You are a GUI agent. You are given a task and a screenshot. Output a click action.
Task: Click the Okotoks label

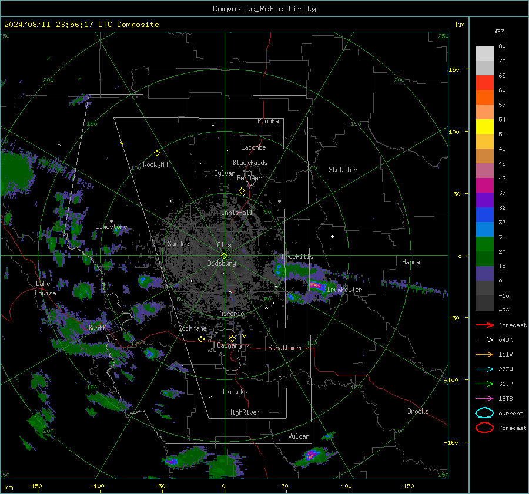tap(235, 392)
